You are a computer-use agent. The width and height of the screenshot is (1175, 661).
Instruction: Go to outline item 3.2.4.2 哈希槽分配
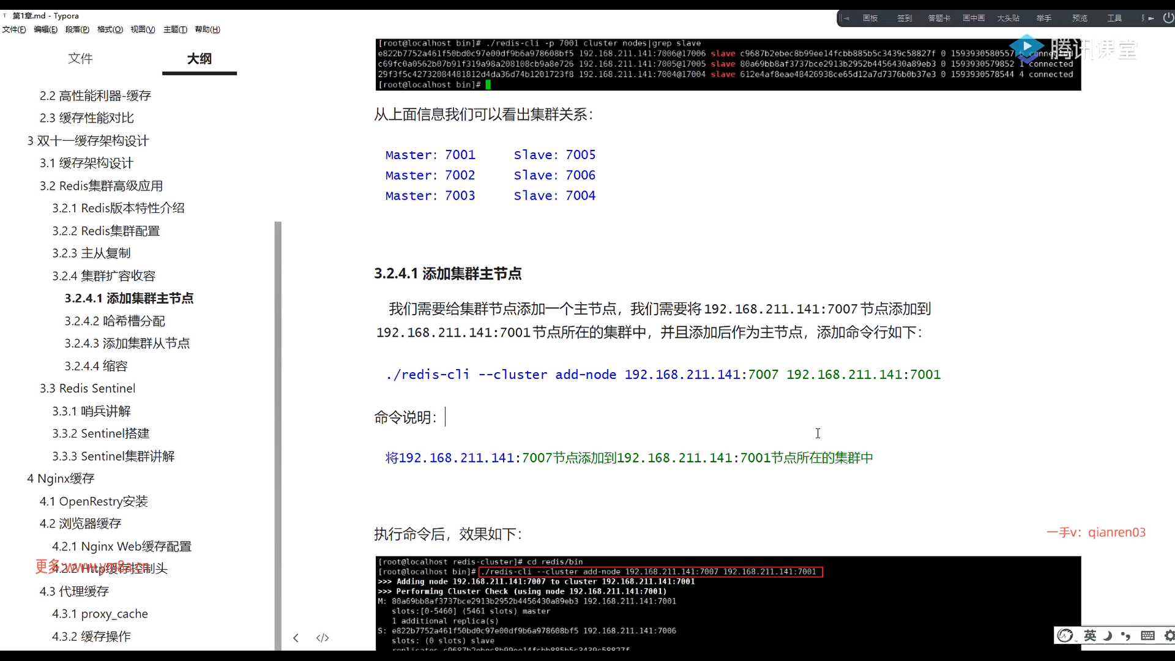(114, 321)
